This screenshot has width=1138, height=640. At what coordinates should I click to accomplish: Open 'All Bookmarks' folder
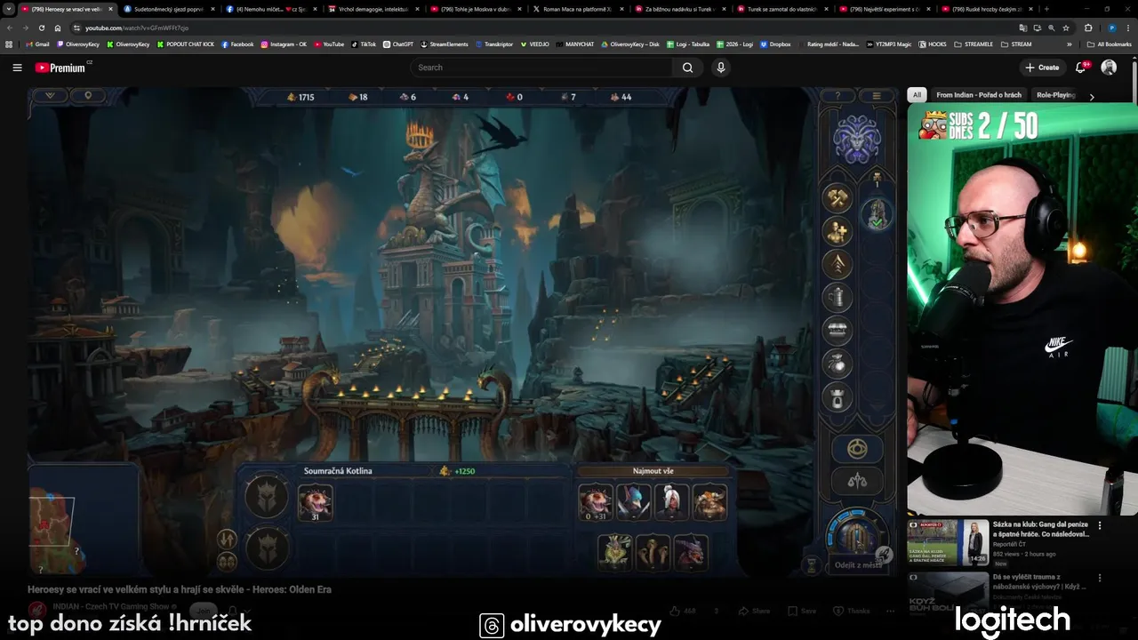click(1109, 44)
